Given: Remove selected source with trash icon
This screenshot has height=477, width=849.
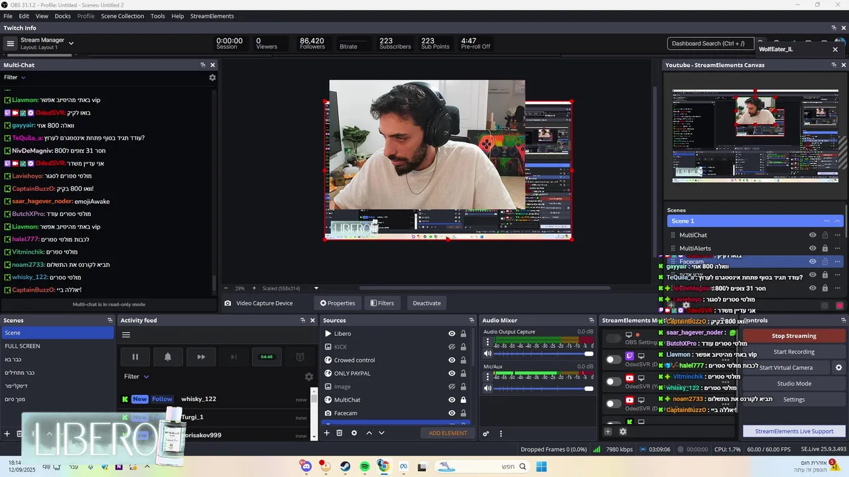Looking at the screenshot, I should click(339, 433).
